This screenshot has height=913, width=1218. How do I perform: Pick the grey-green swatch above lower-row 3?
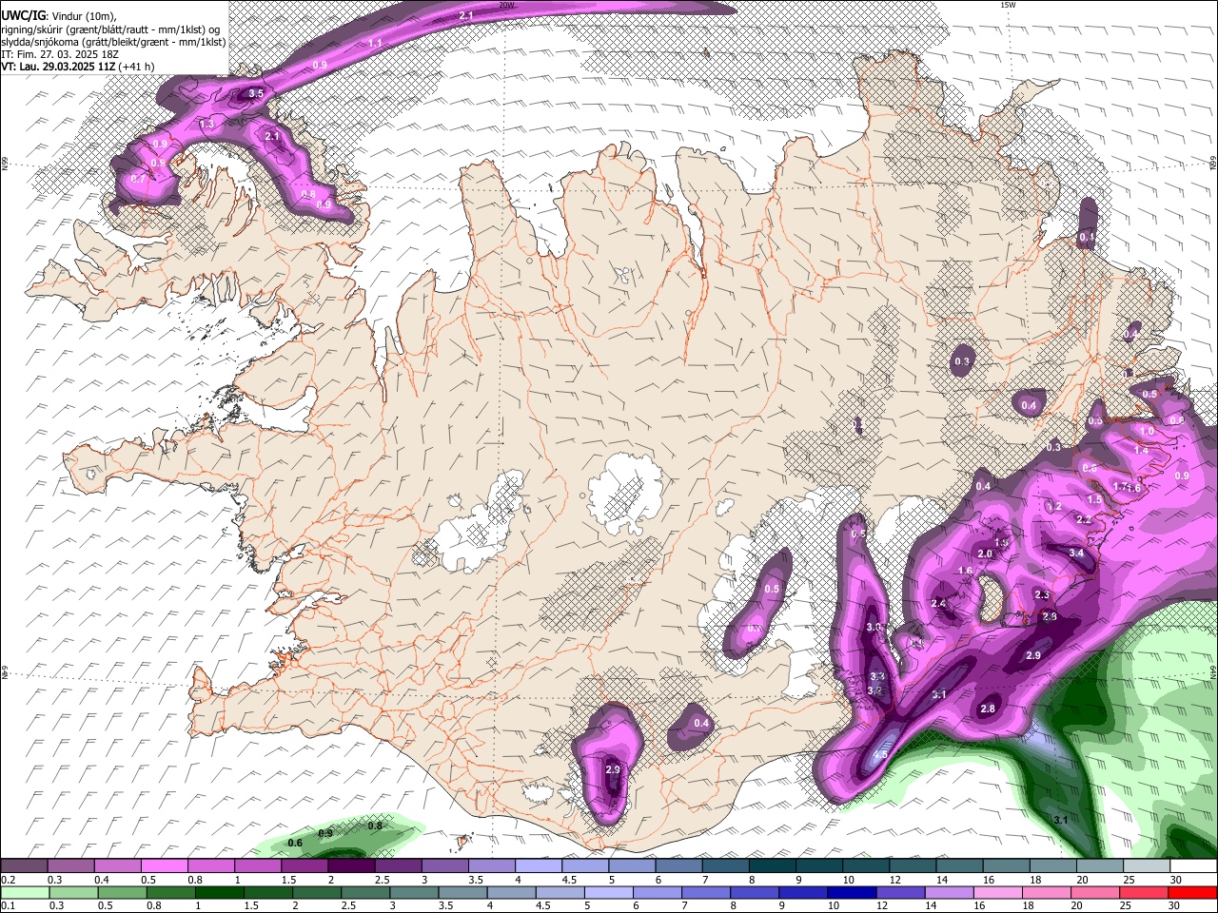coord(414,892)
